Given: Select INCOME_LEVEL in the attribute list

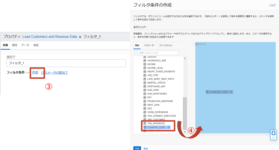Looking at the screenshot, I should point(155,68).
